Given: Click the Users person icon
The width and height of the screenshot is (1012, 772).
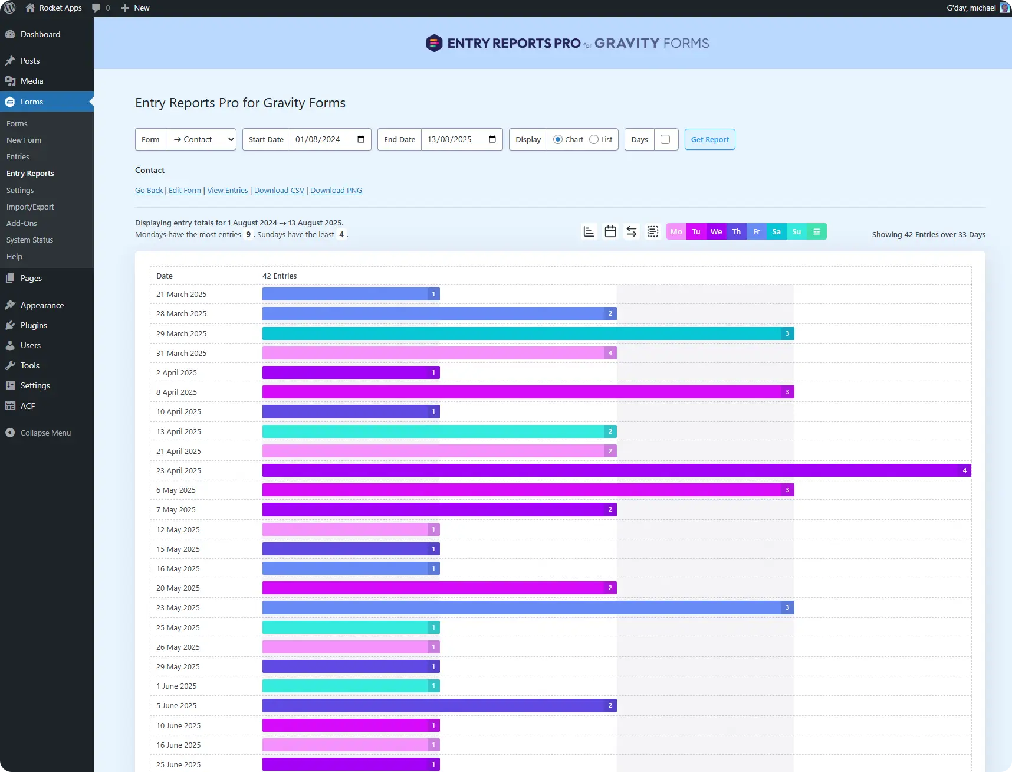Looking at the screenshot, I should (x=10, y=345).
